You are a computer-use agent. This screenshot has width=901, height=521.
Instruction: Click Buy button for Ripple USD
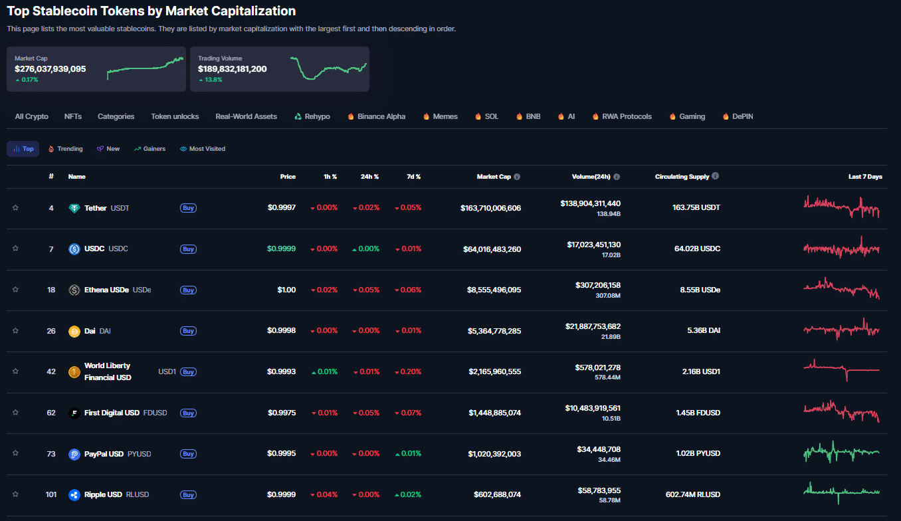tap(188, 494)
